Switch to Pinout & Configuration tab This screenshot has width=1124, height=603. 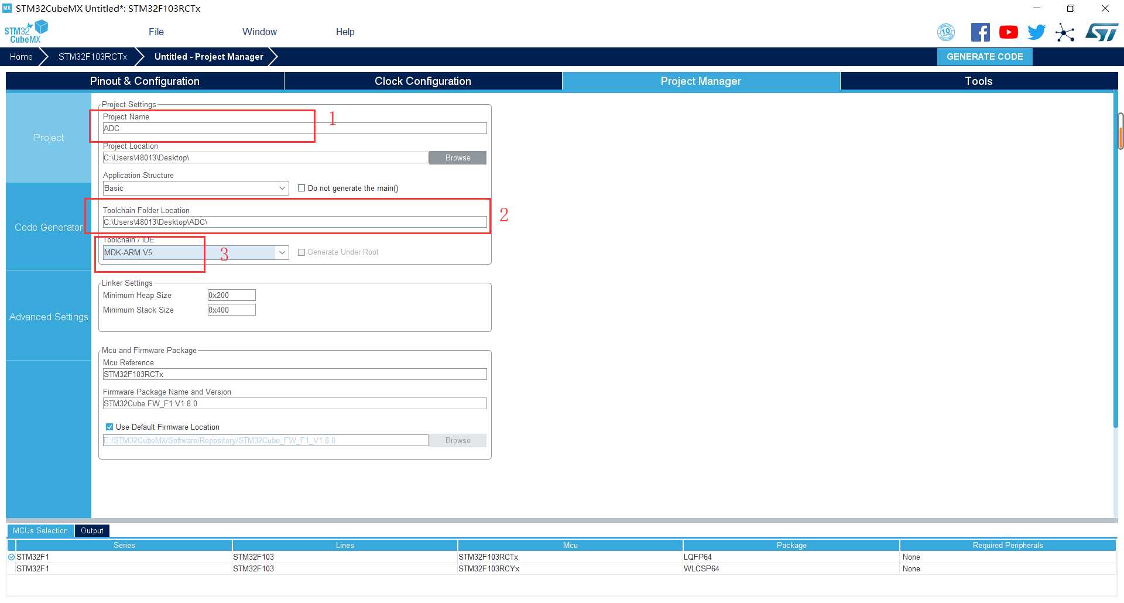pyautogui.click(x=145, y=81)
